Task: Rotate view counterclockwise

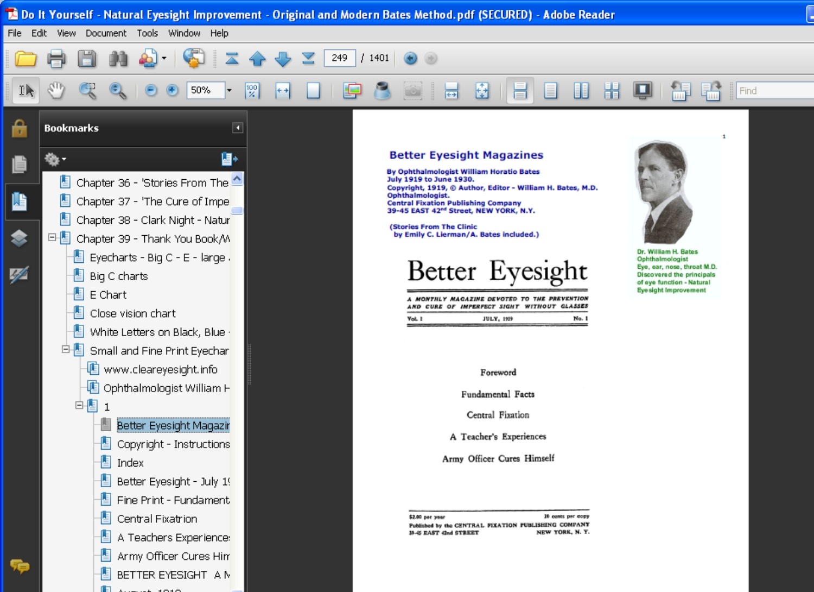Action: tap(680, 91)
